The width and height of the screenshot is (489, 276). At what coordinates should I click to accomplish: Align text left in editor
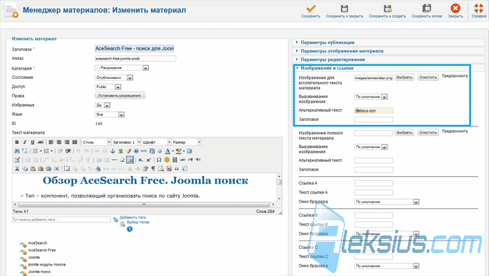point(51,143)
